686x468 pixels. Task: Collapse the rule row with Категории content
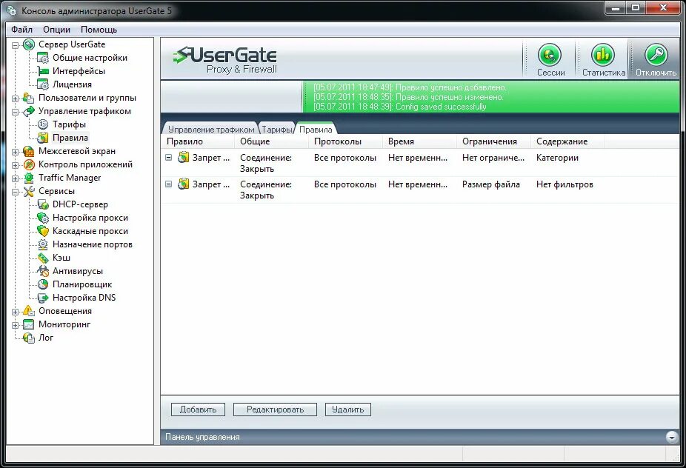(168, 158)
